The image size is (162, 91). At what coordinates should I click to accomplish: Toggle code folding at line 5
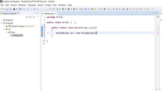(x=46, y=28)
